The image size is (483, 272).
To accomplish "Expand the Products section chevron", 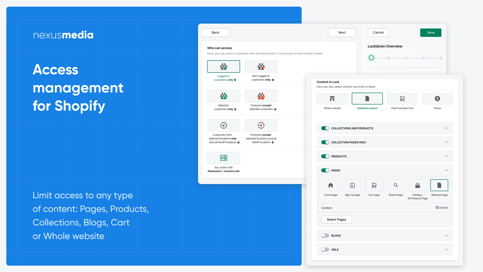I will [x=446, y=156].
